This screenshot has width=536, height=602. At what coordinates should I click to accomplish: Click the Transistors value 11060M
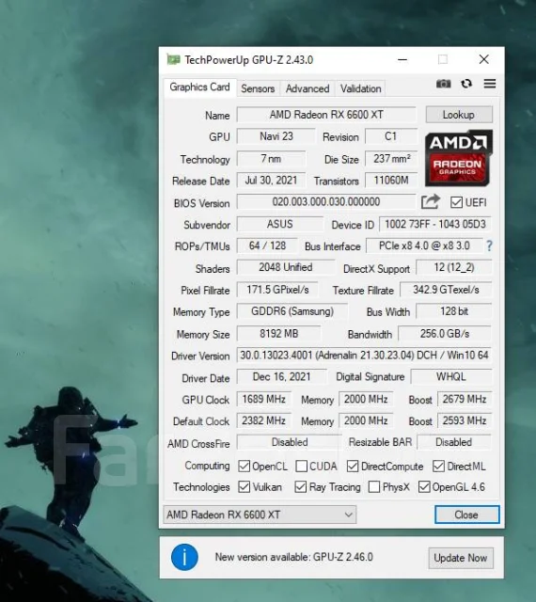pos(391,180)
